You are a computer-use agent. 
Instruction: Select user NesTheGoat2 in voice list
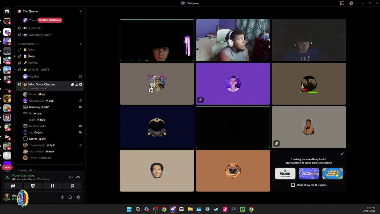pyautogui.click(x=49, y=126)
